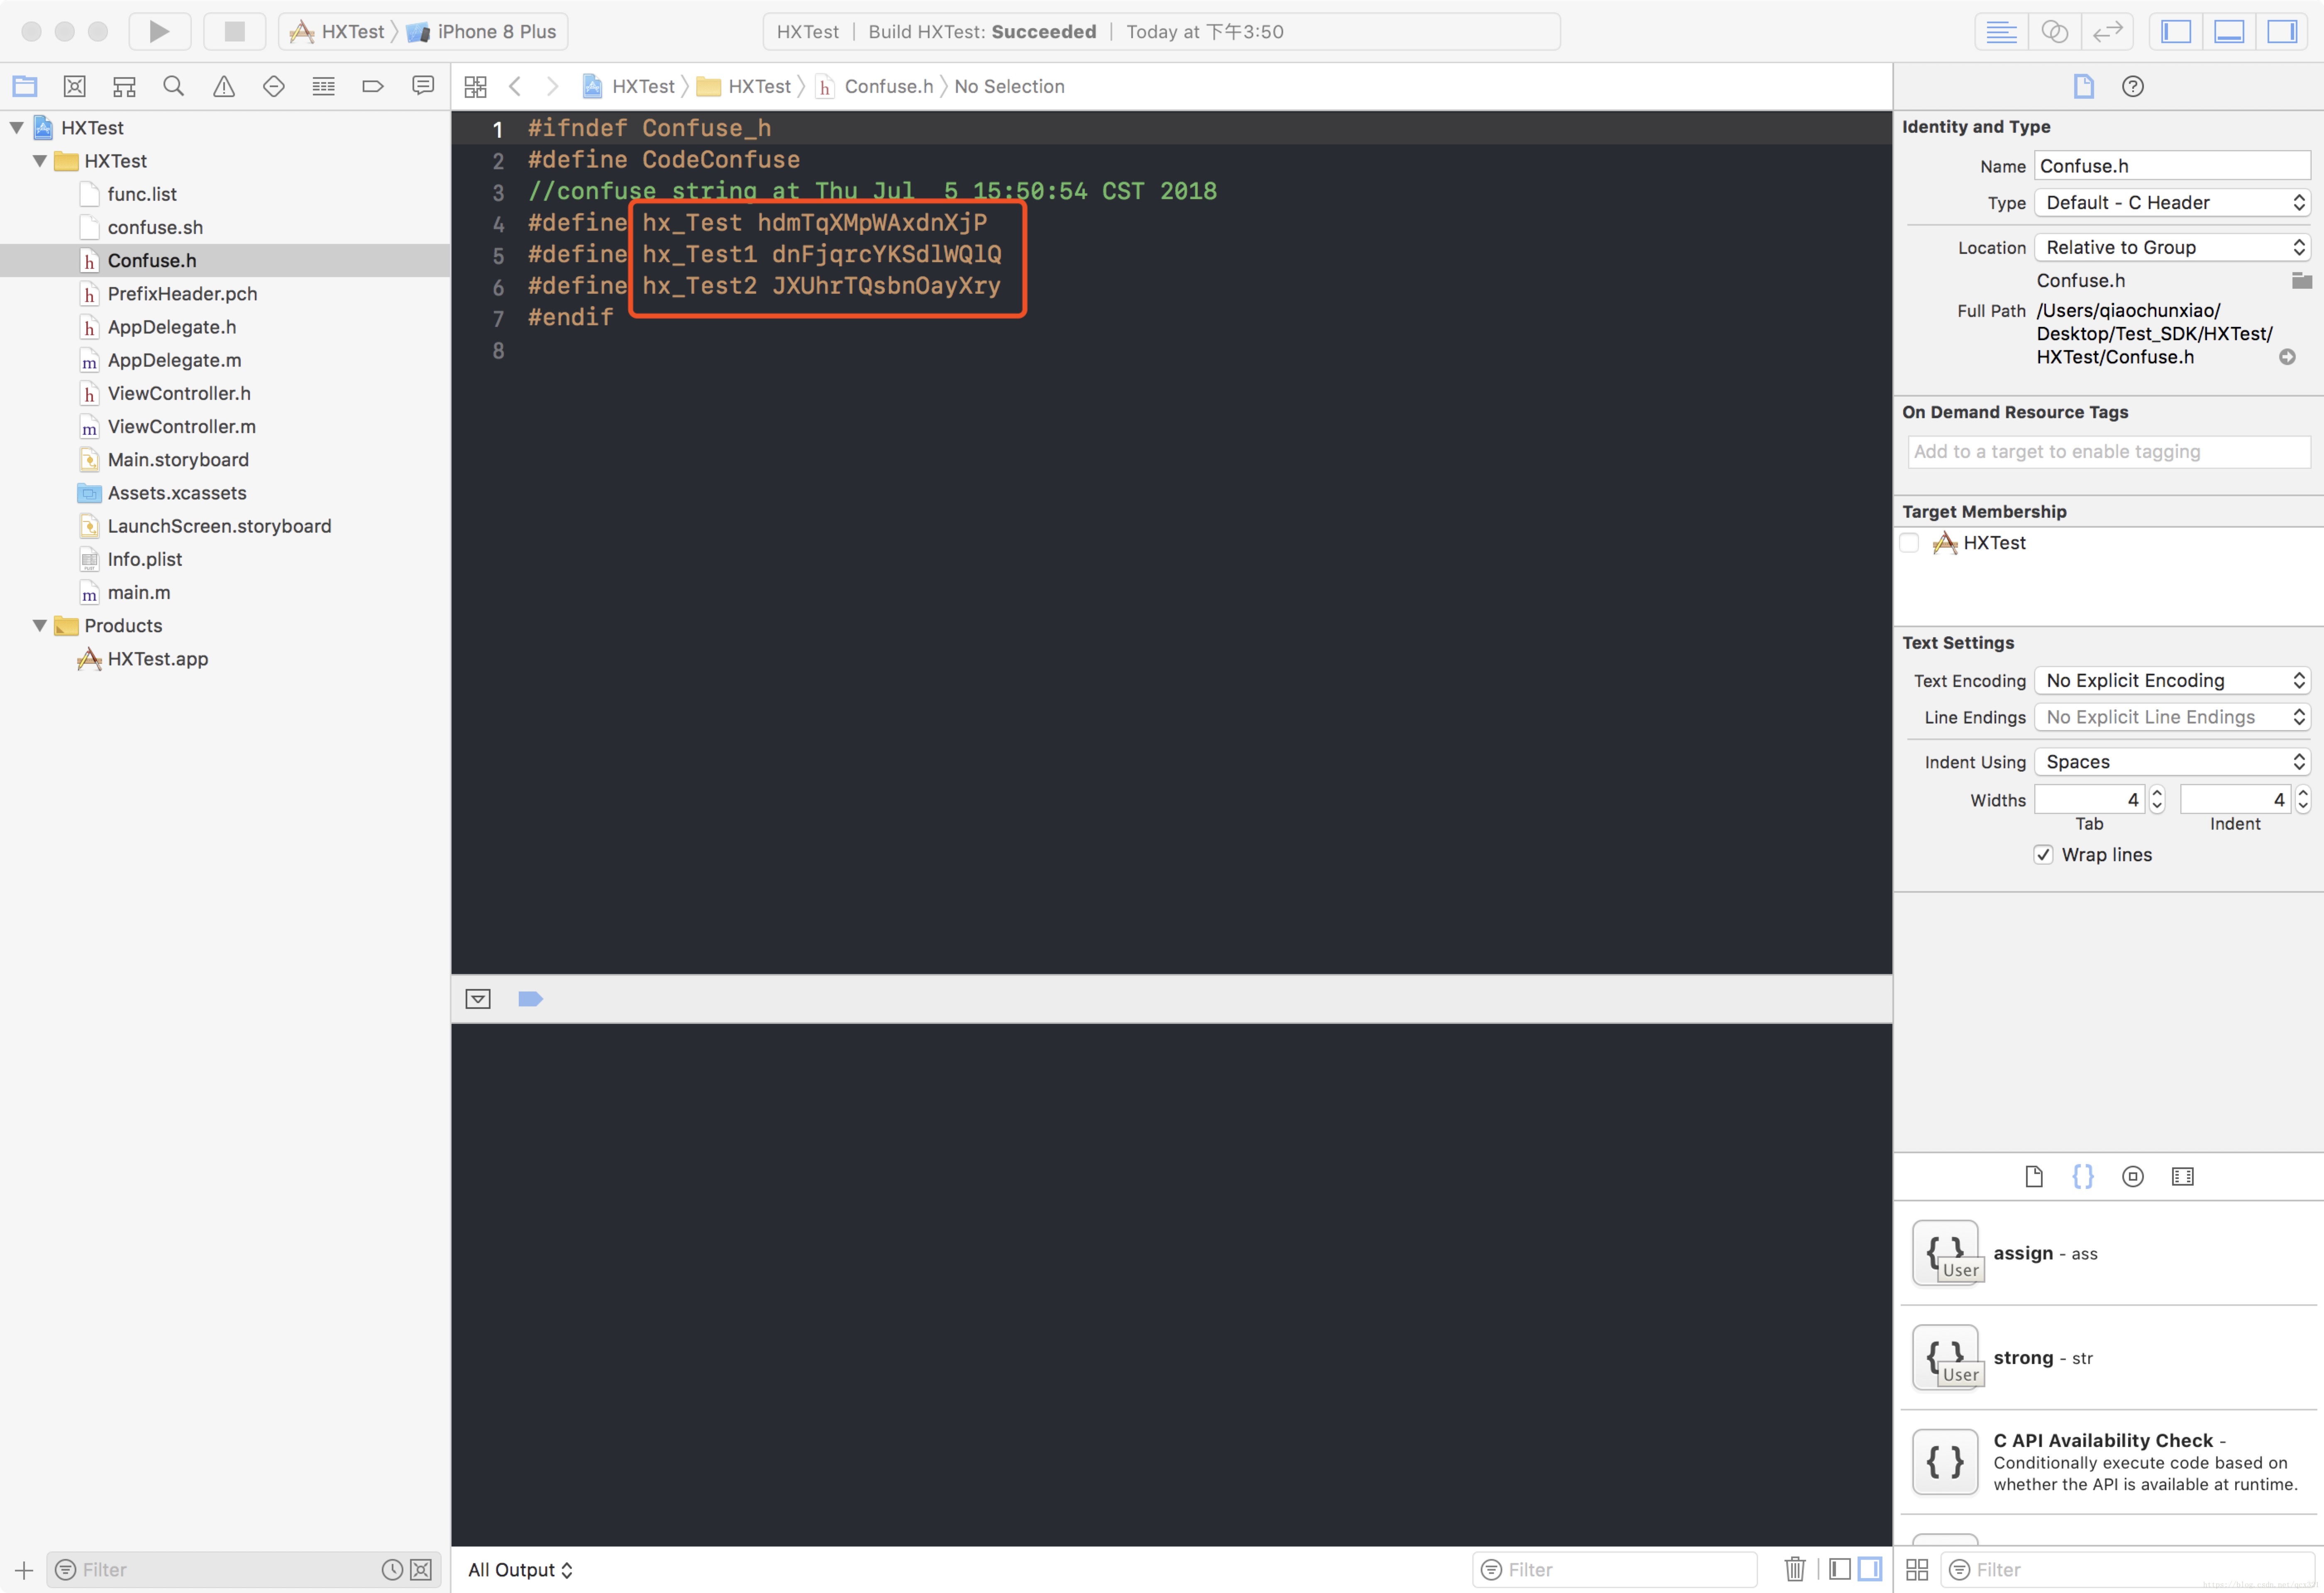Collapse the HXTest project root
Image resolution: width=2324 pixels, height=1593 pixels.
[x=17, y=127]
